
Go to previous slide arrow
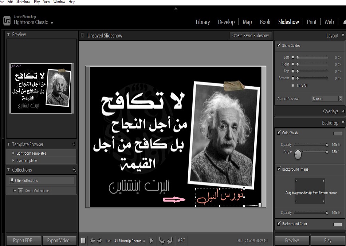click(93, 241)
